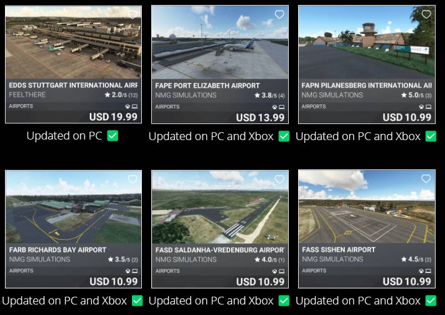The image size is (445, 315).
Task: Toggle green checkbox below FASS Sishen card
Action: [431, 301]
